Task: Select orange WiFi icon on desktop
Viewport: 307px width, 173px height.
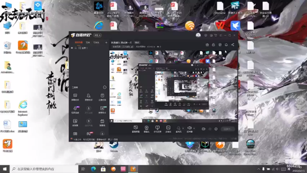Action: tap(190, 26)
